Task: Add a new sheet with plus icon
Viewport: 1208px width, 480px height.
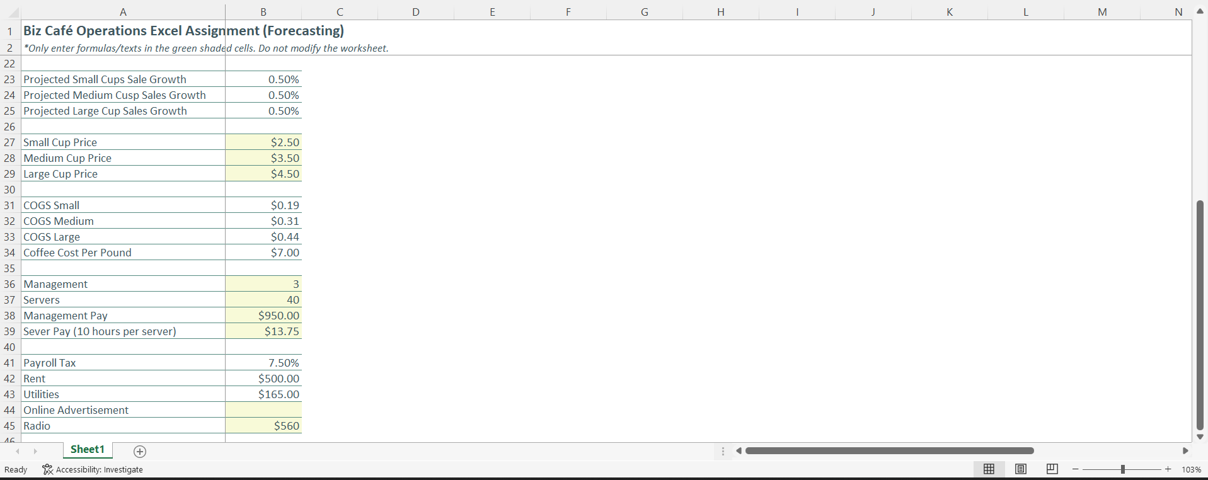Action: tap(140, 451)
